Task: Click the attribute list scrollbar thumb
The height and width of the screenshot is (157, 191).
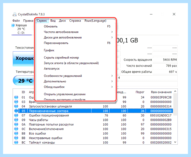Action: (175, 104)
